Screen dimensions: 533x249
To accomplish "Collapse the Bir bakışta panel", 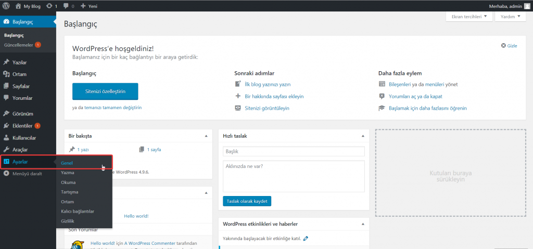I will coord(206,136).
